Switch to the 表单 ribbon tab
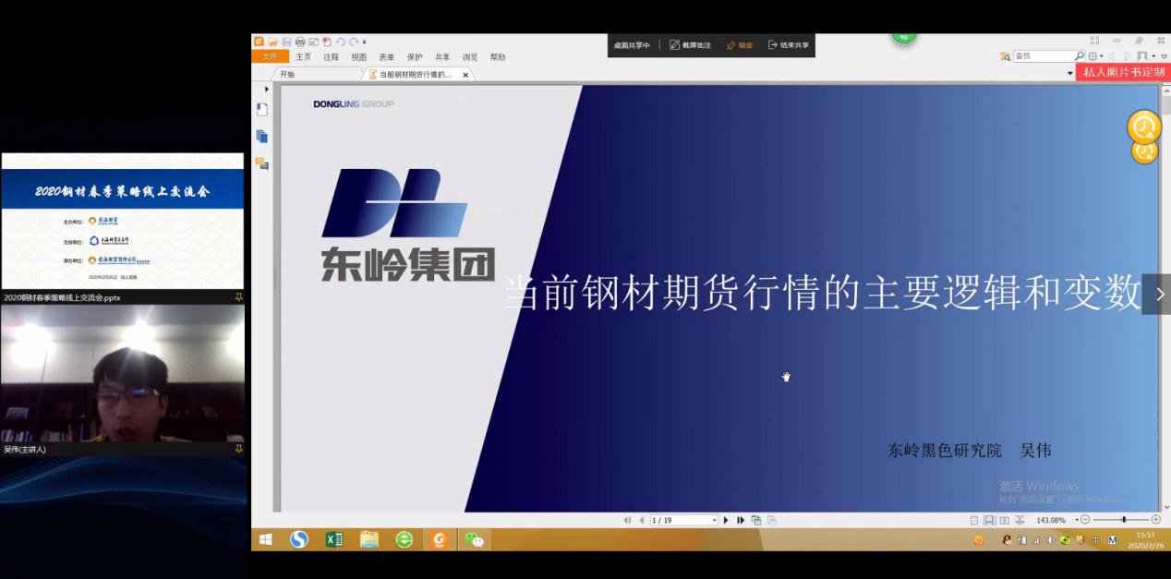The width and height of the screenshot is (1171, 579). pyautogui.click(x=386, y=57)
